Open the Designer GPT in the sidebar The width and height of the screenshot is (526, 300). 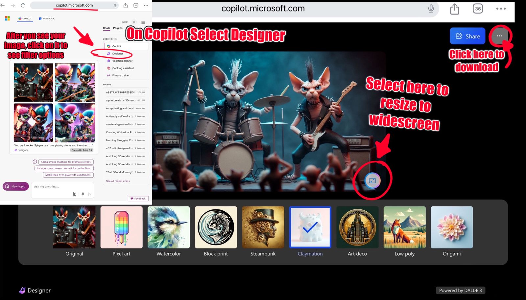pyautogui.click(x=118, y=54)
